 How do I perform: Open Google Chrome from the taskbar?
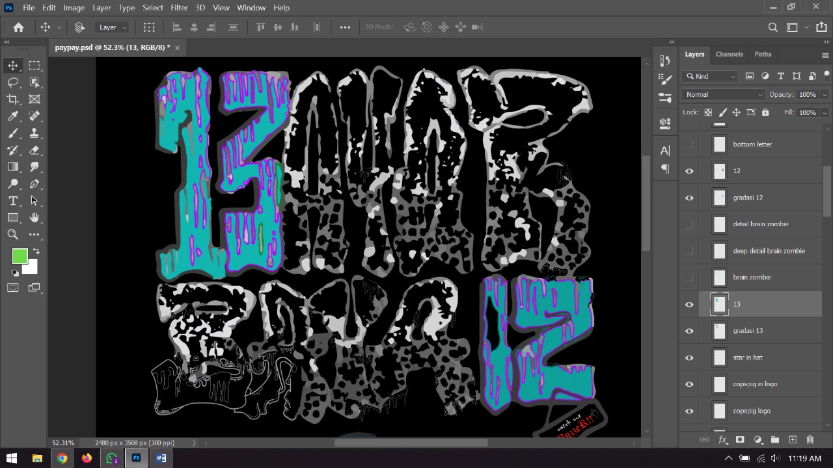coord(62,458)
